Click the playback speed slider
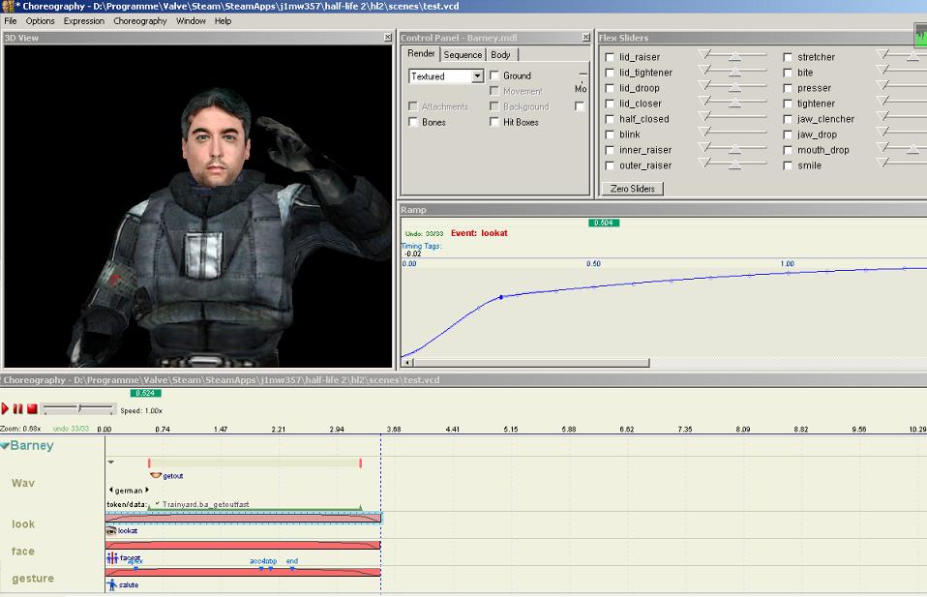Viewport: 927px width, 597px height. [x=78, y=408]
